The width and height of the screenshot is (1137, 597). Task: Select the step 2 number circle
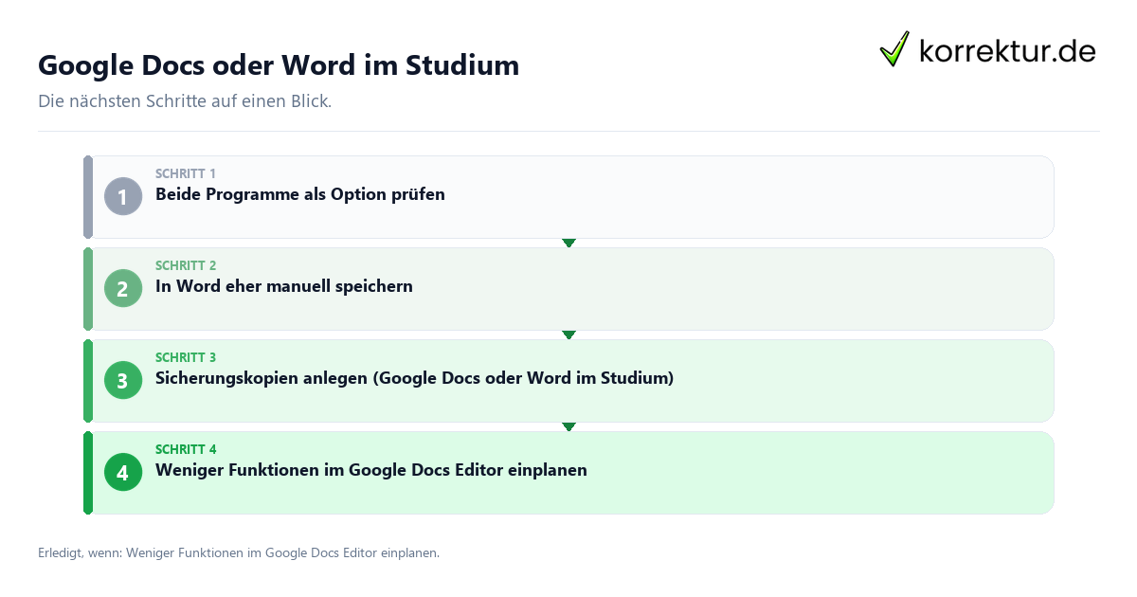click(123, 288)
